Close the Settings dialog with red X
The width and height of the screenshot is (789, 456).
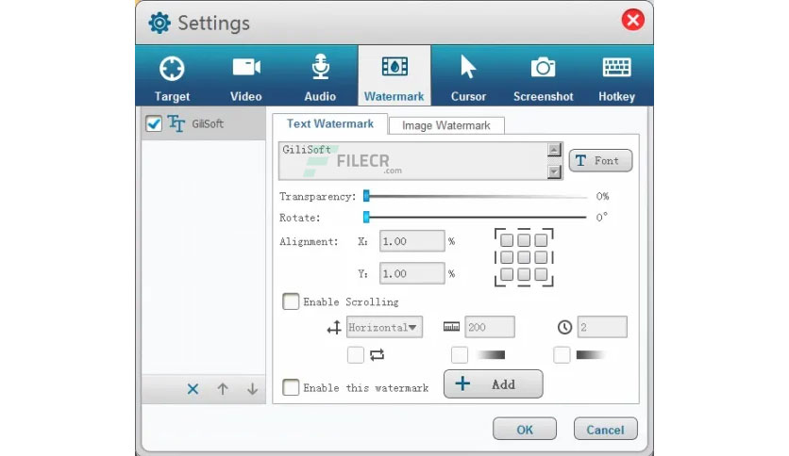click(632, 20)
